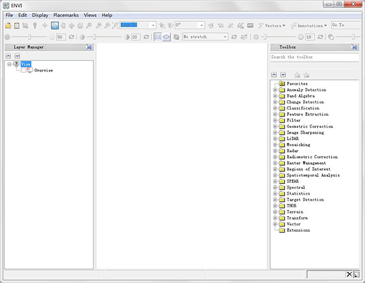Choose the Pan hand tool
The image size is (365, 283).
coord(63,26)
